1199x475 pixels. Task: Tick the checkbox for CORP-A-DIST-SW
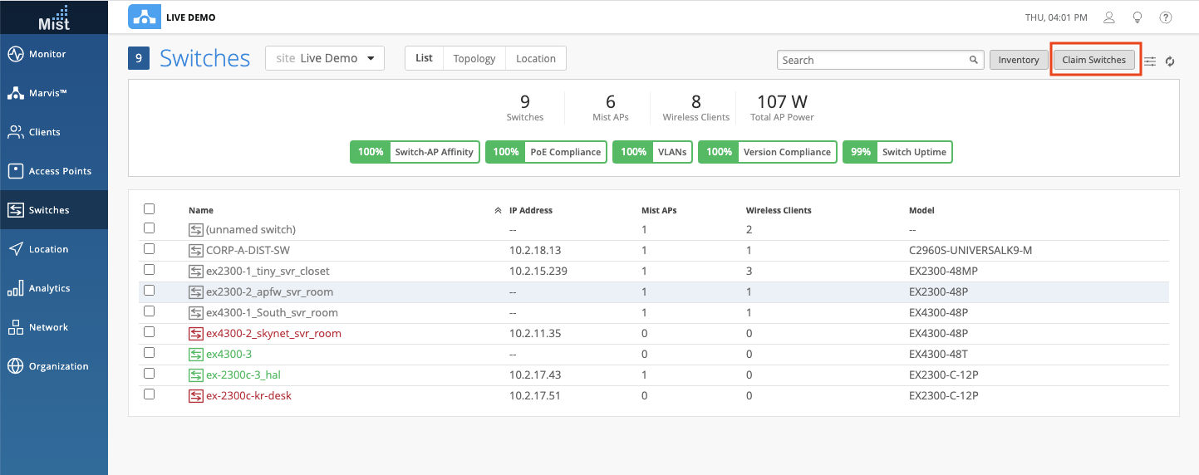(x=150, y=248)
